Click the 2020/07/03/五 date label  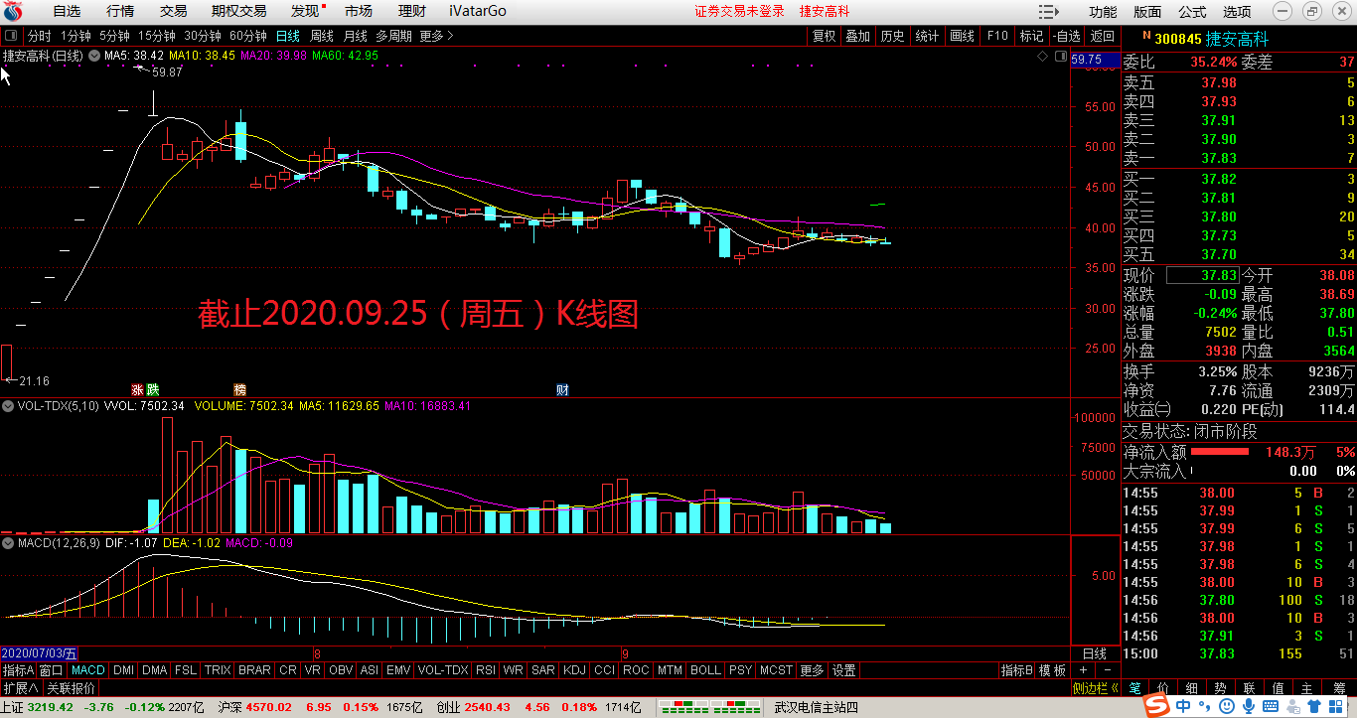pyautogui.click(x=39, y=653)
